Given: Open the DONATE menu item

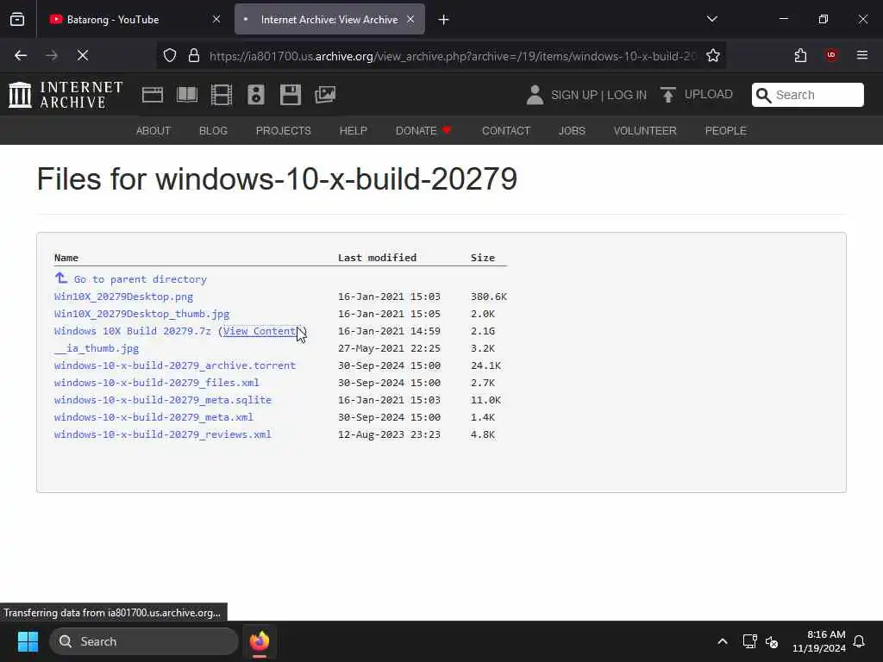Looking at the screenshot, I should coord(423,131).
